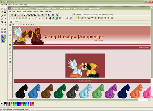153x111 pixels.
Task: Open Paint's Colors menu
Action: (21, 5)
